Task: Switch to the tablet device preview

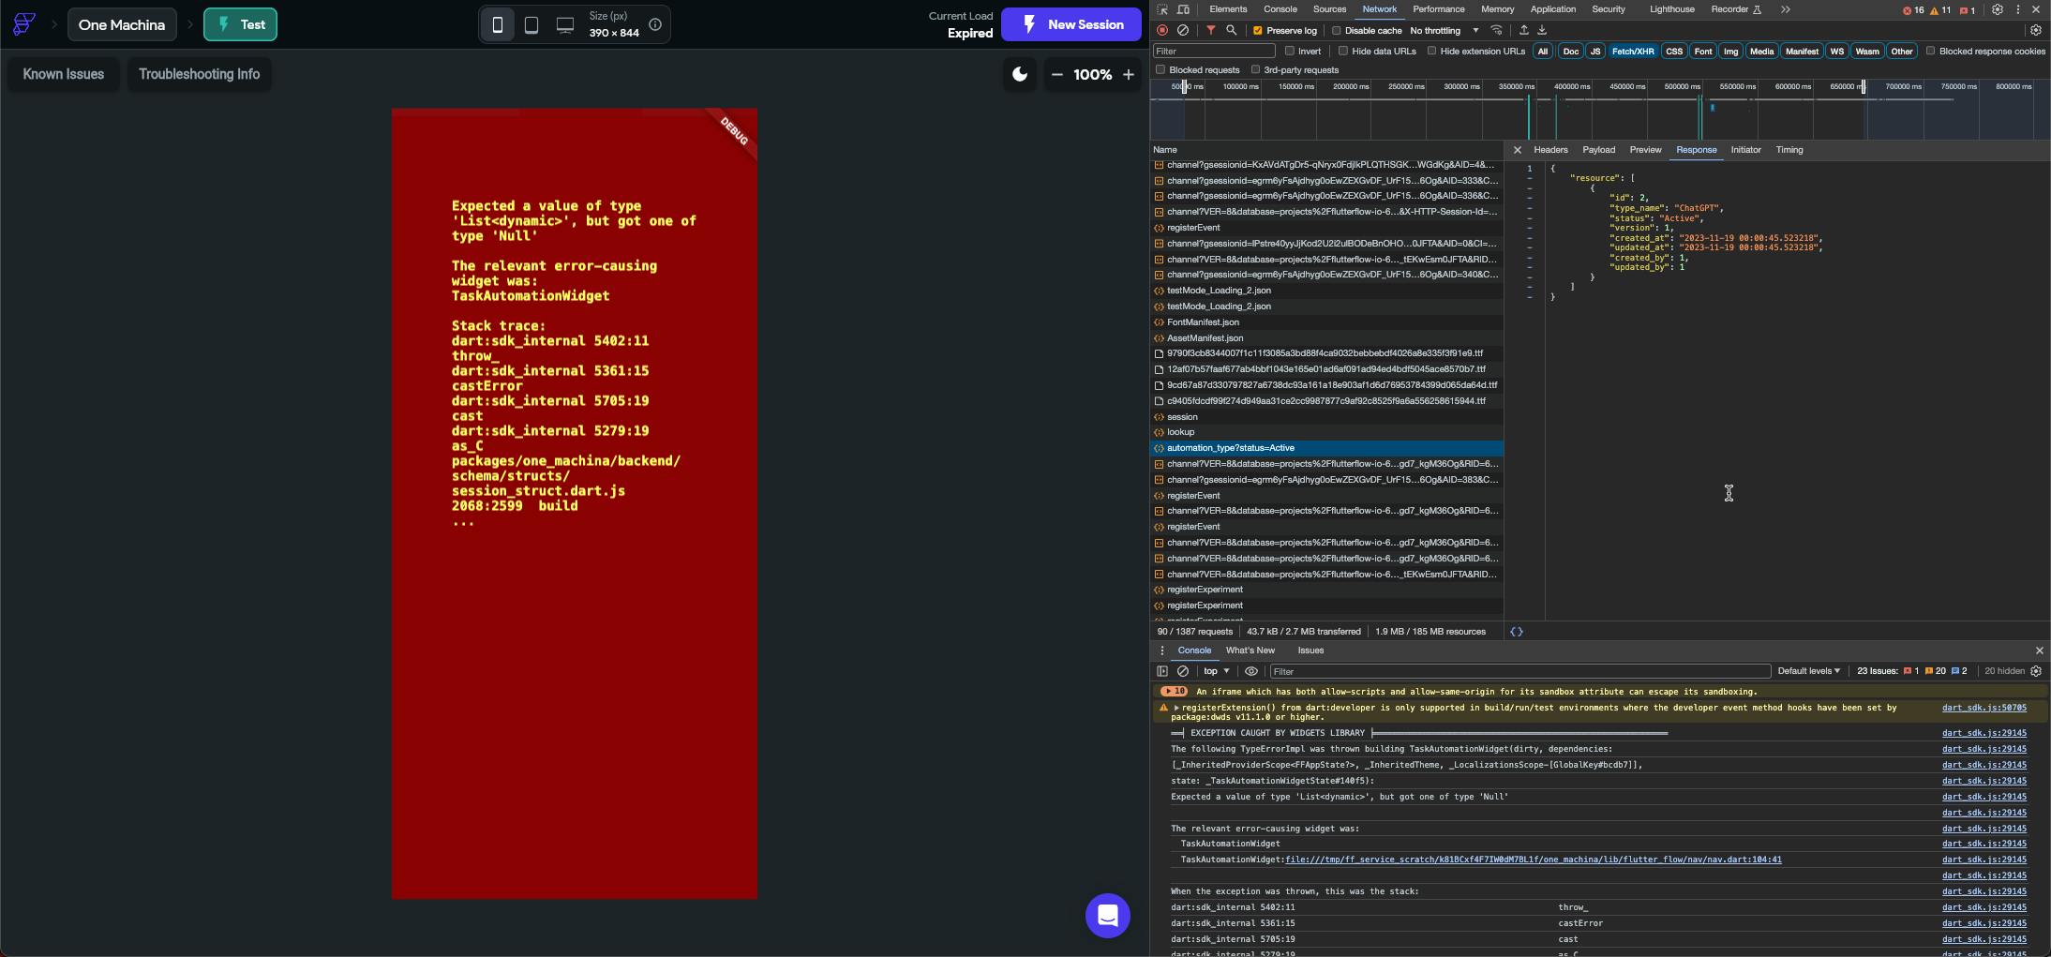Action: coord(531,25)
